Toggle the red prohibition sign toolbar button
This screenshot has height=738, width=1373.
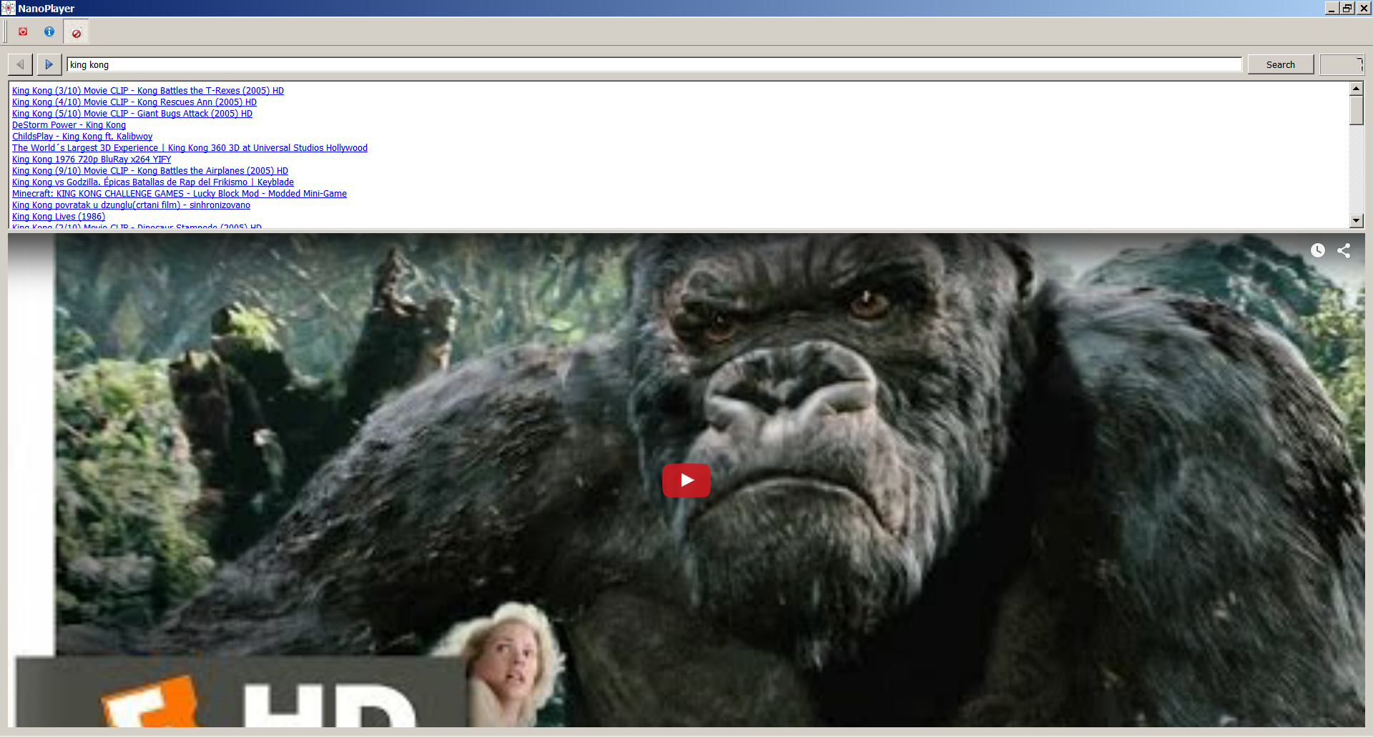click(76, 32)
